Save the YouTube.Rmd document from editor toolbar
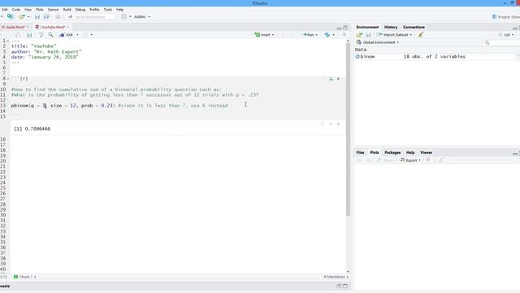 click(x=29, y=35)
